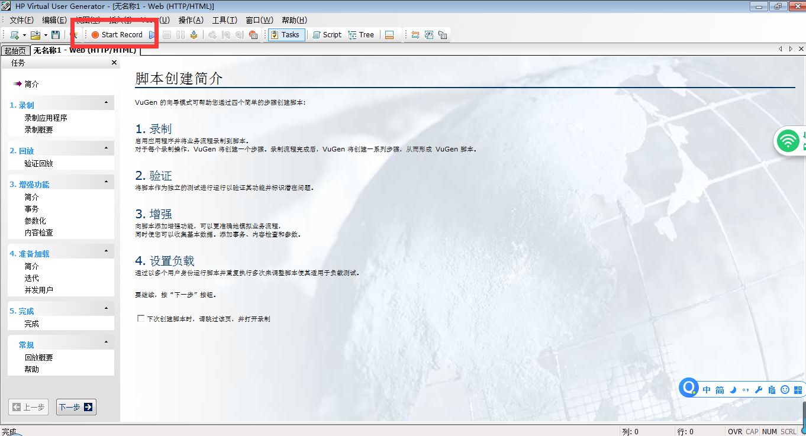Close the 任务 panel

114,63
